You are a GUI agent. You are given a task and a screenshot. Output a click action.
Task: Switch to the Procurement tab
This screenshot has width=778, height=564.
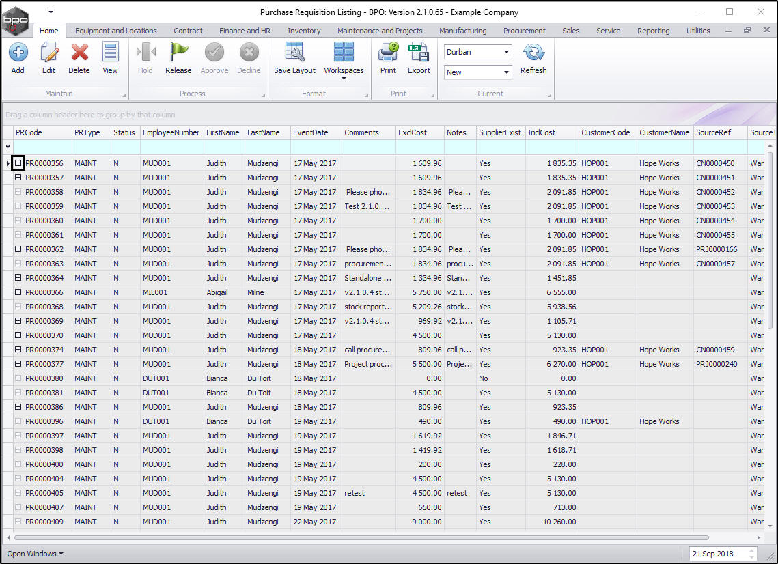(x=524, y=31)
